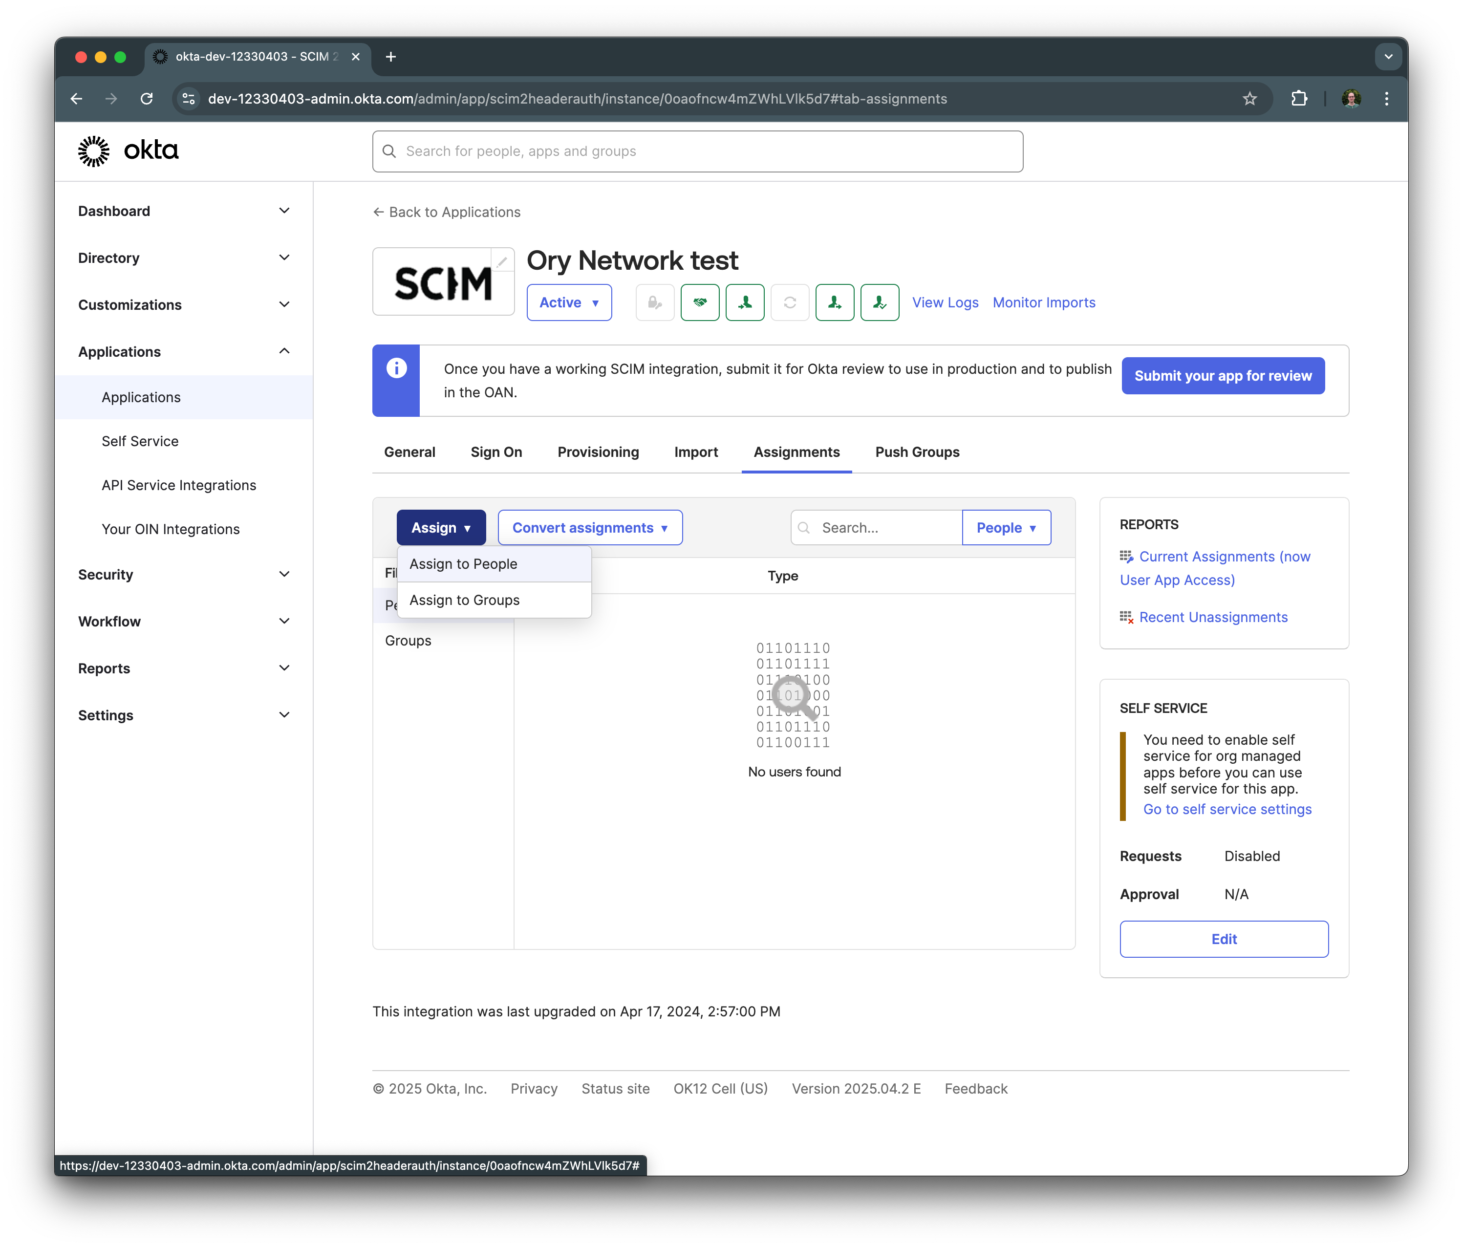
Task: Open the Active status dropdown
Action: click(x=568, y=302)
